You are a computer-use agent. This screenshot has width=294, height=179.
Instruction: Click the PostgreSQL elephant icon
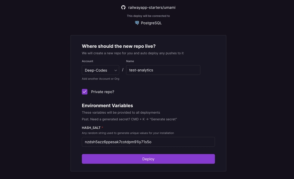click(x=137, y=23)
